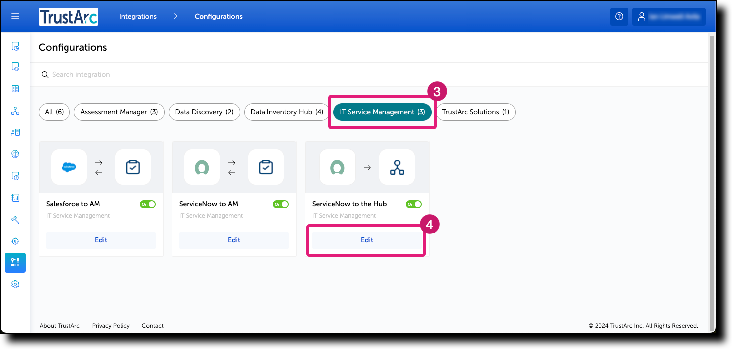The width and height of the screenshot is (732, 349).
Task: Select the highlighted Integrations sidebar icon
Action: [15, 263]
